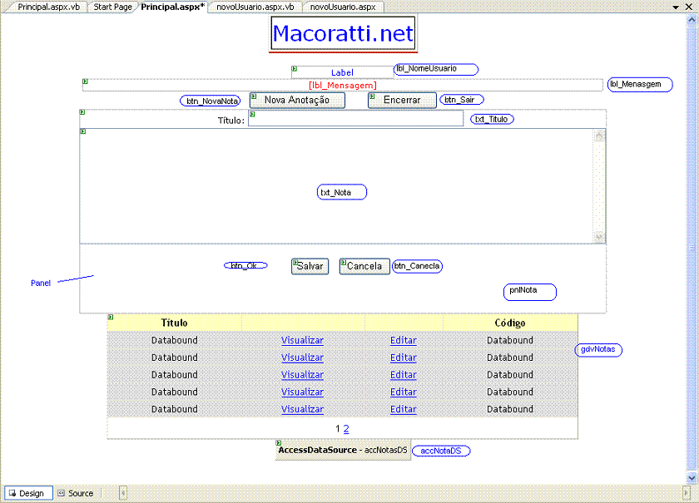This screenshot has width=699, height=503.
Task: Click Editar link in the last grid row
Action: pyautogui.click(x=404, y=409)
